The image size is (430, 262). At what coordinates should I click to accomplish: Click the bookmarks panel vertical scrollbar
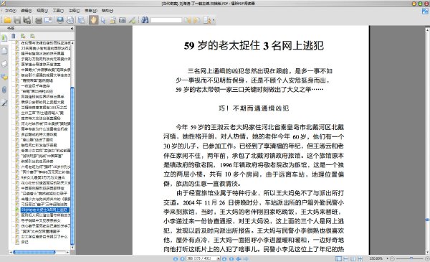(x=72, y=166)
